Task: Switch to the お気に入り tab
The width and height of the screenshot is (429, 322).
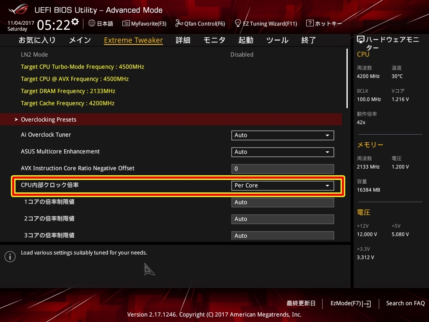Action: (37, 40)
